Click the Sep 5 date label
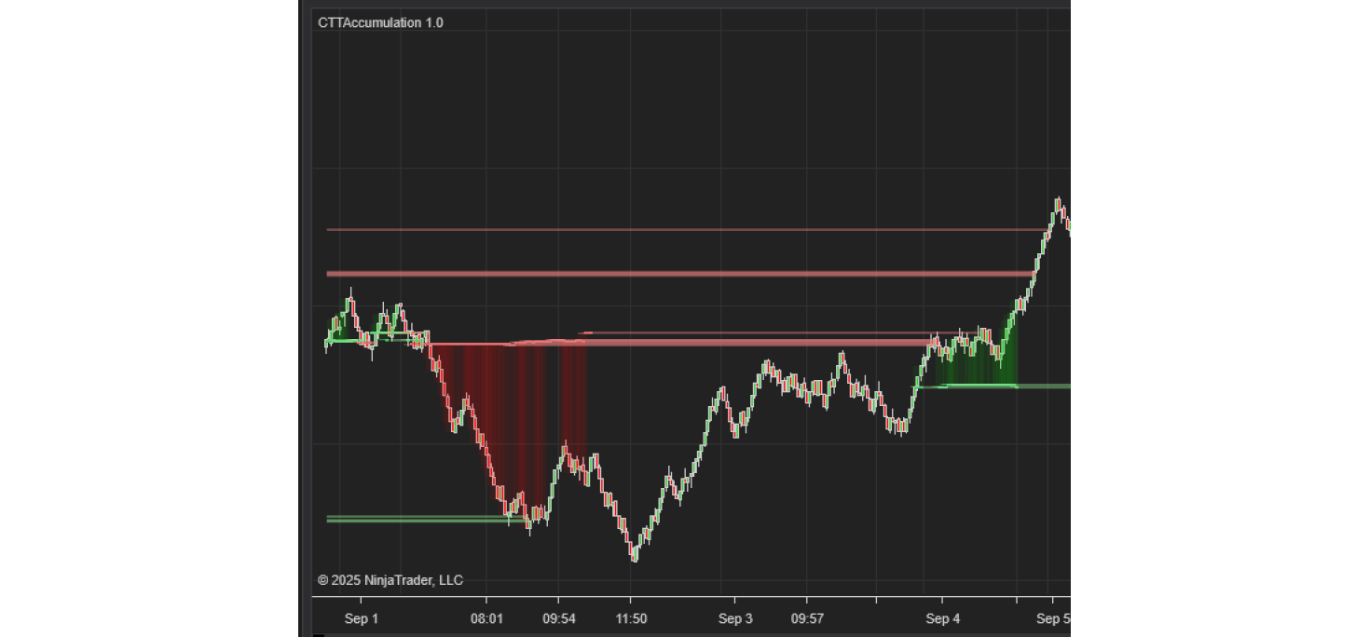This screenshot has height=637, width=1369. point(1052,618)
